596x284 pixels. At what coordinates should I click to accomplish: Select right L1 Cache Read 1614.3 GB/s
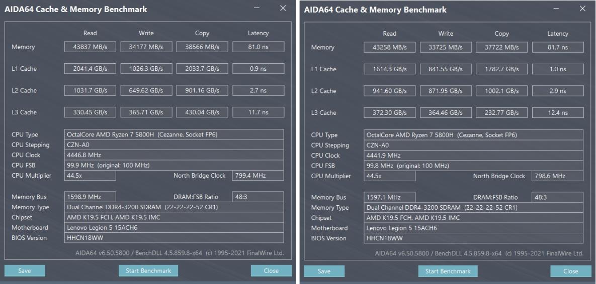click(x=390, y=69)
